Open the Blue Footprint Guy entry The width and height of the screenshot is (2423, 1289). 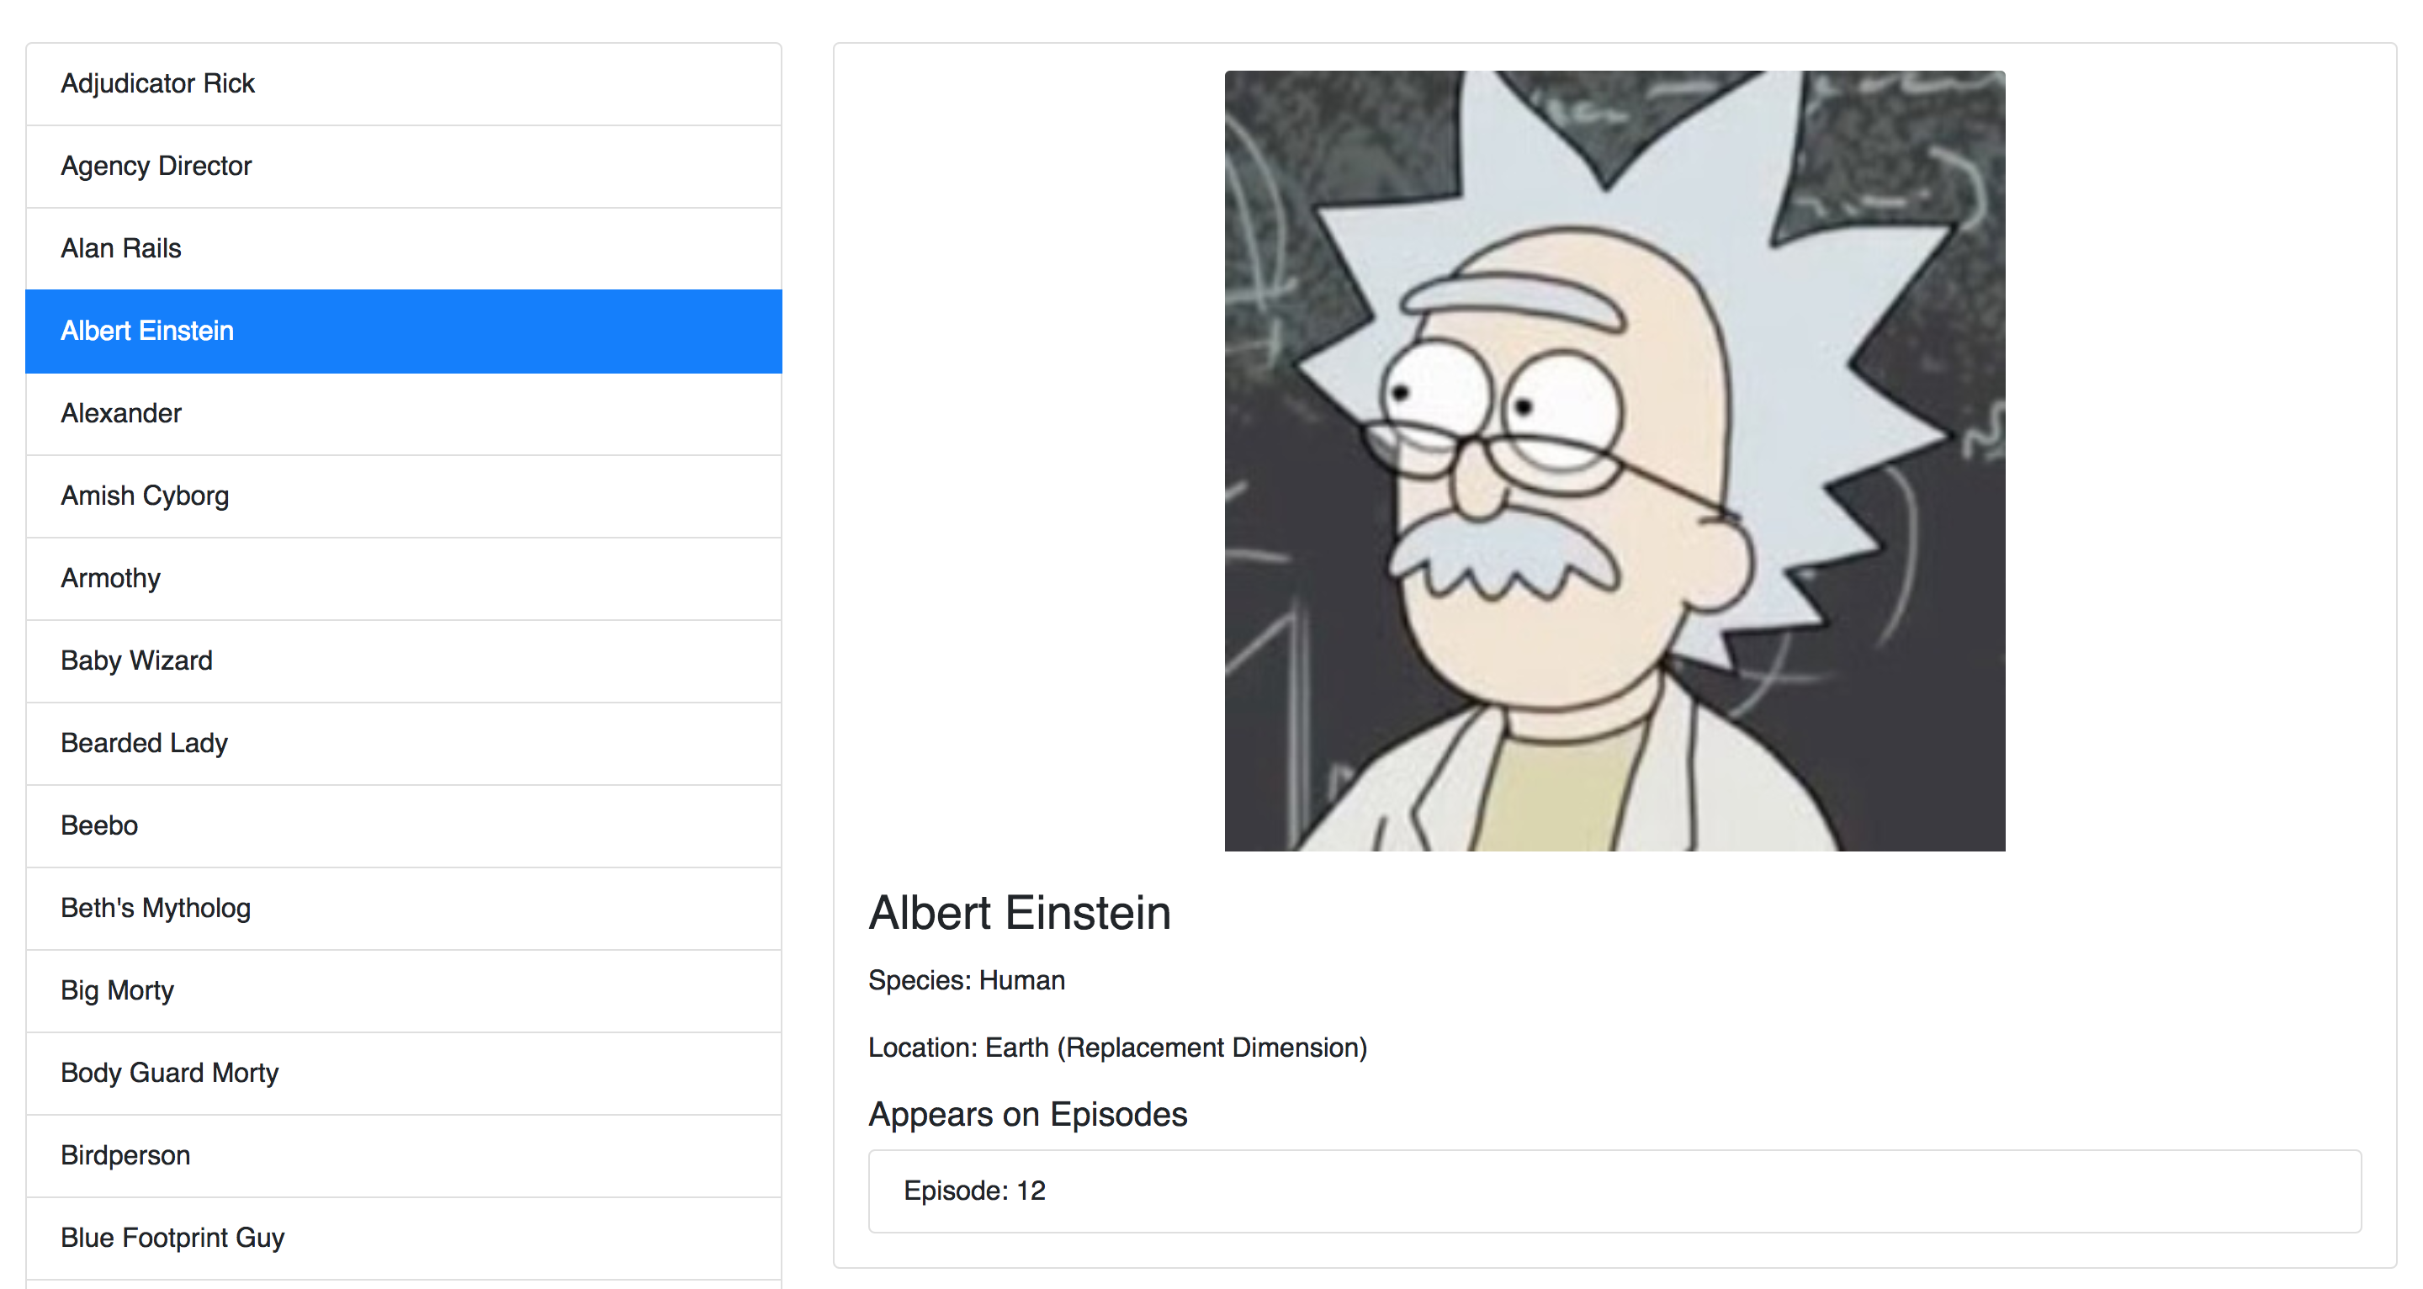click(404, 1239)
